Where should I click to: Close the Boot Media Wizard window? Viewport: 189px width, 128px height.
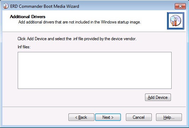point(180,6)
